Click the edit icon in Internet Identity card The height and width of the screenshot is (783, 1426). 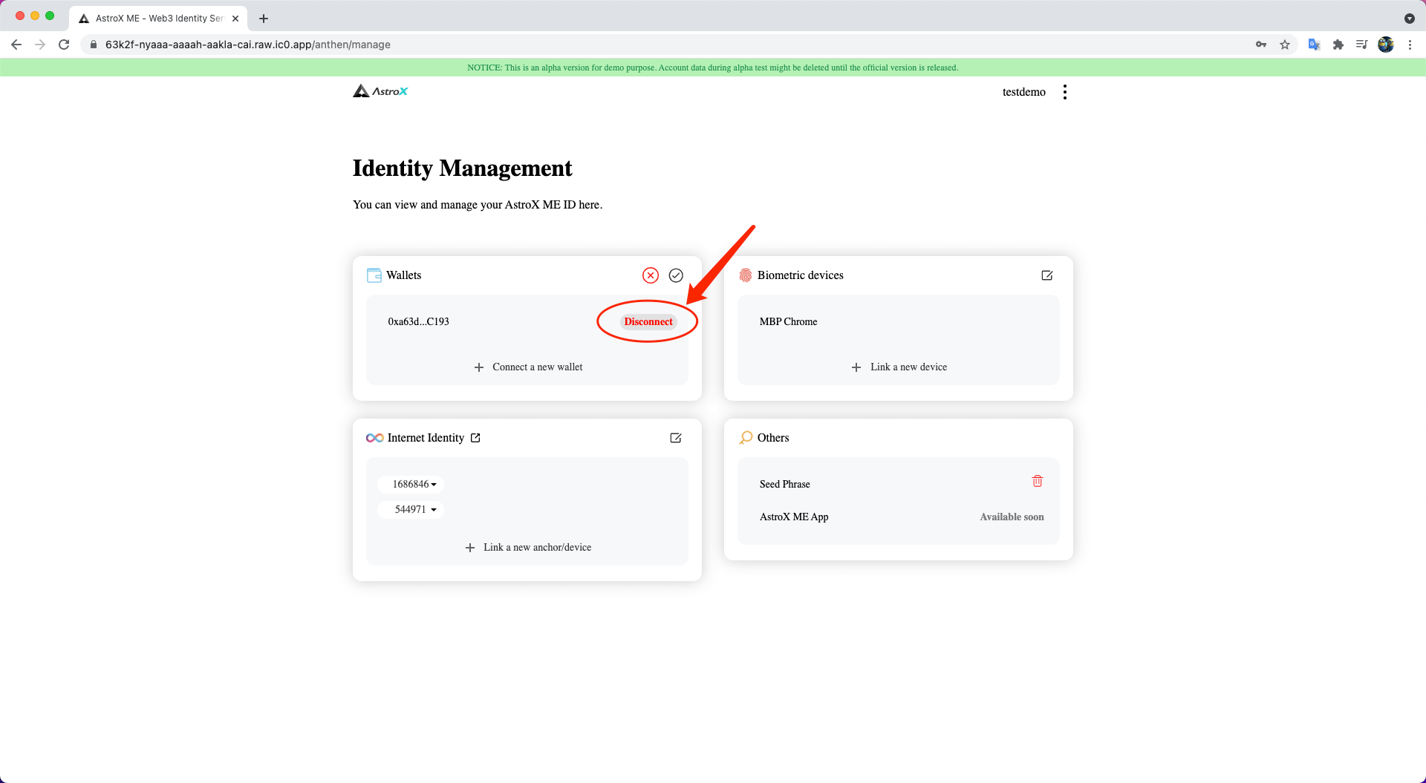click(676, 438)
